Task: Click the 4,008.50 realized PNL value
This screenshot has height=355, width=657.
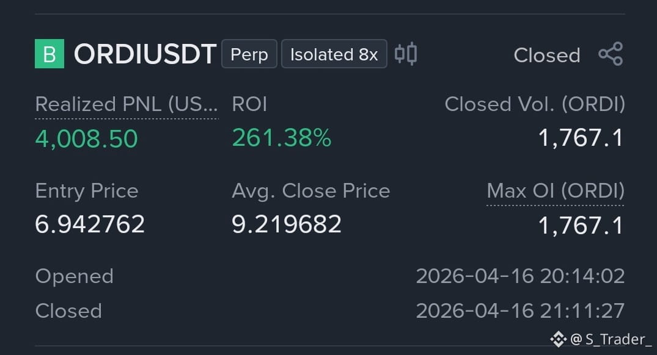Action: pyautogui.click(x=86, y=138)
